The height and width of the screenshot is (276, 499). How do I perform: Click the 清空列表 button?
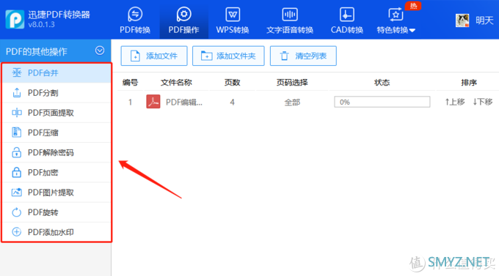[x=303, y=56]
